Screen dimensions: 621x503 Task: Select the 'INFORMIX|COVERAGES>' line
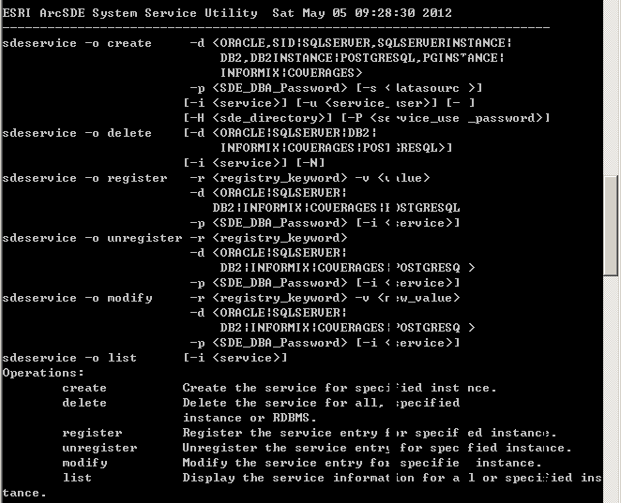point(291,73)
